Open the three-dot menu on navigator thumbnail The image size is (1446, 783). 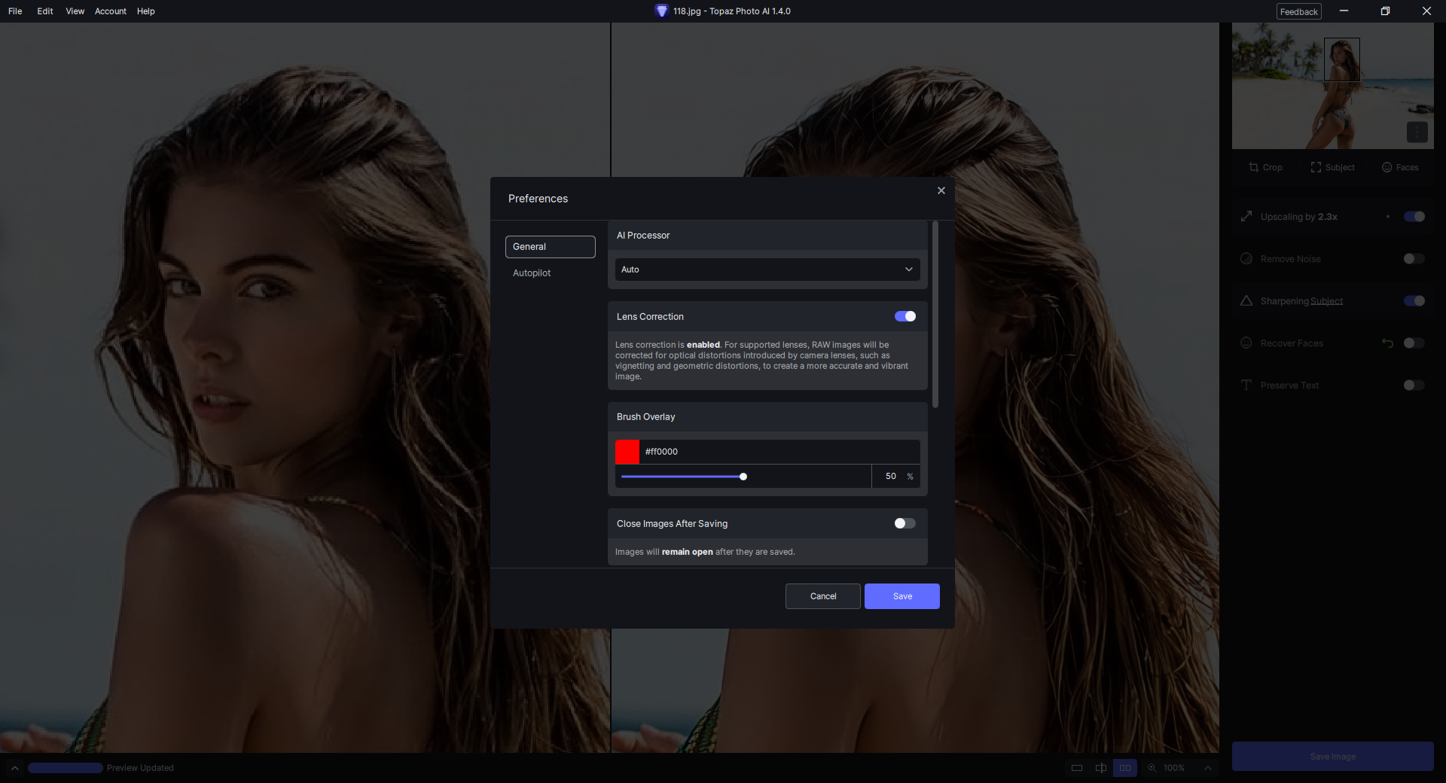coord(1417,132)
